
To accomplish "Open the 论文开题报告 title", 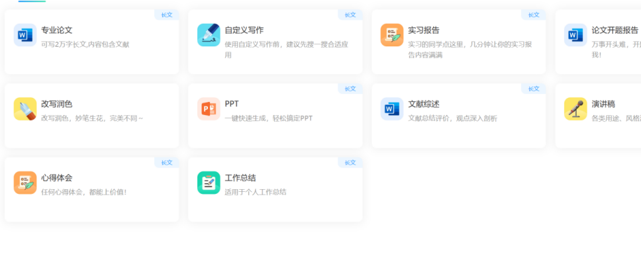I will (x=615, y=30).
